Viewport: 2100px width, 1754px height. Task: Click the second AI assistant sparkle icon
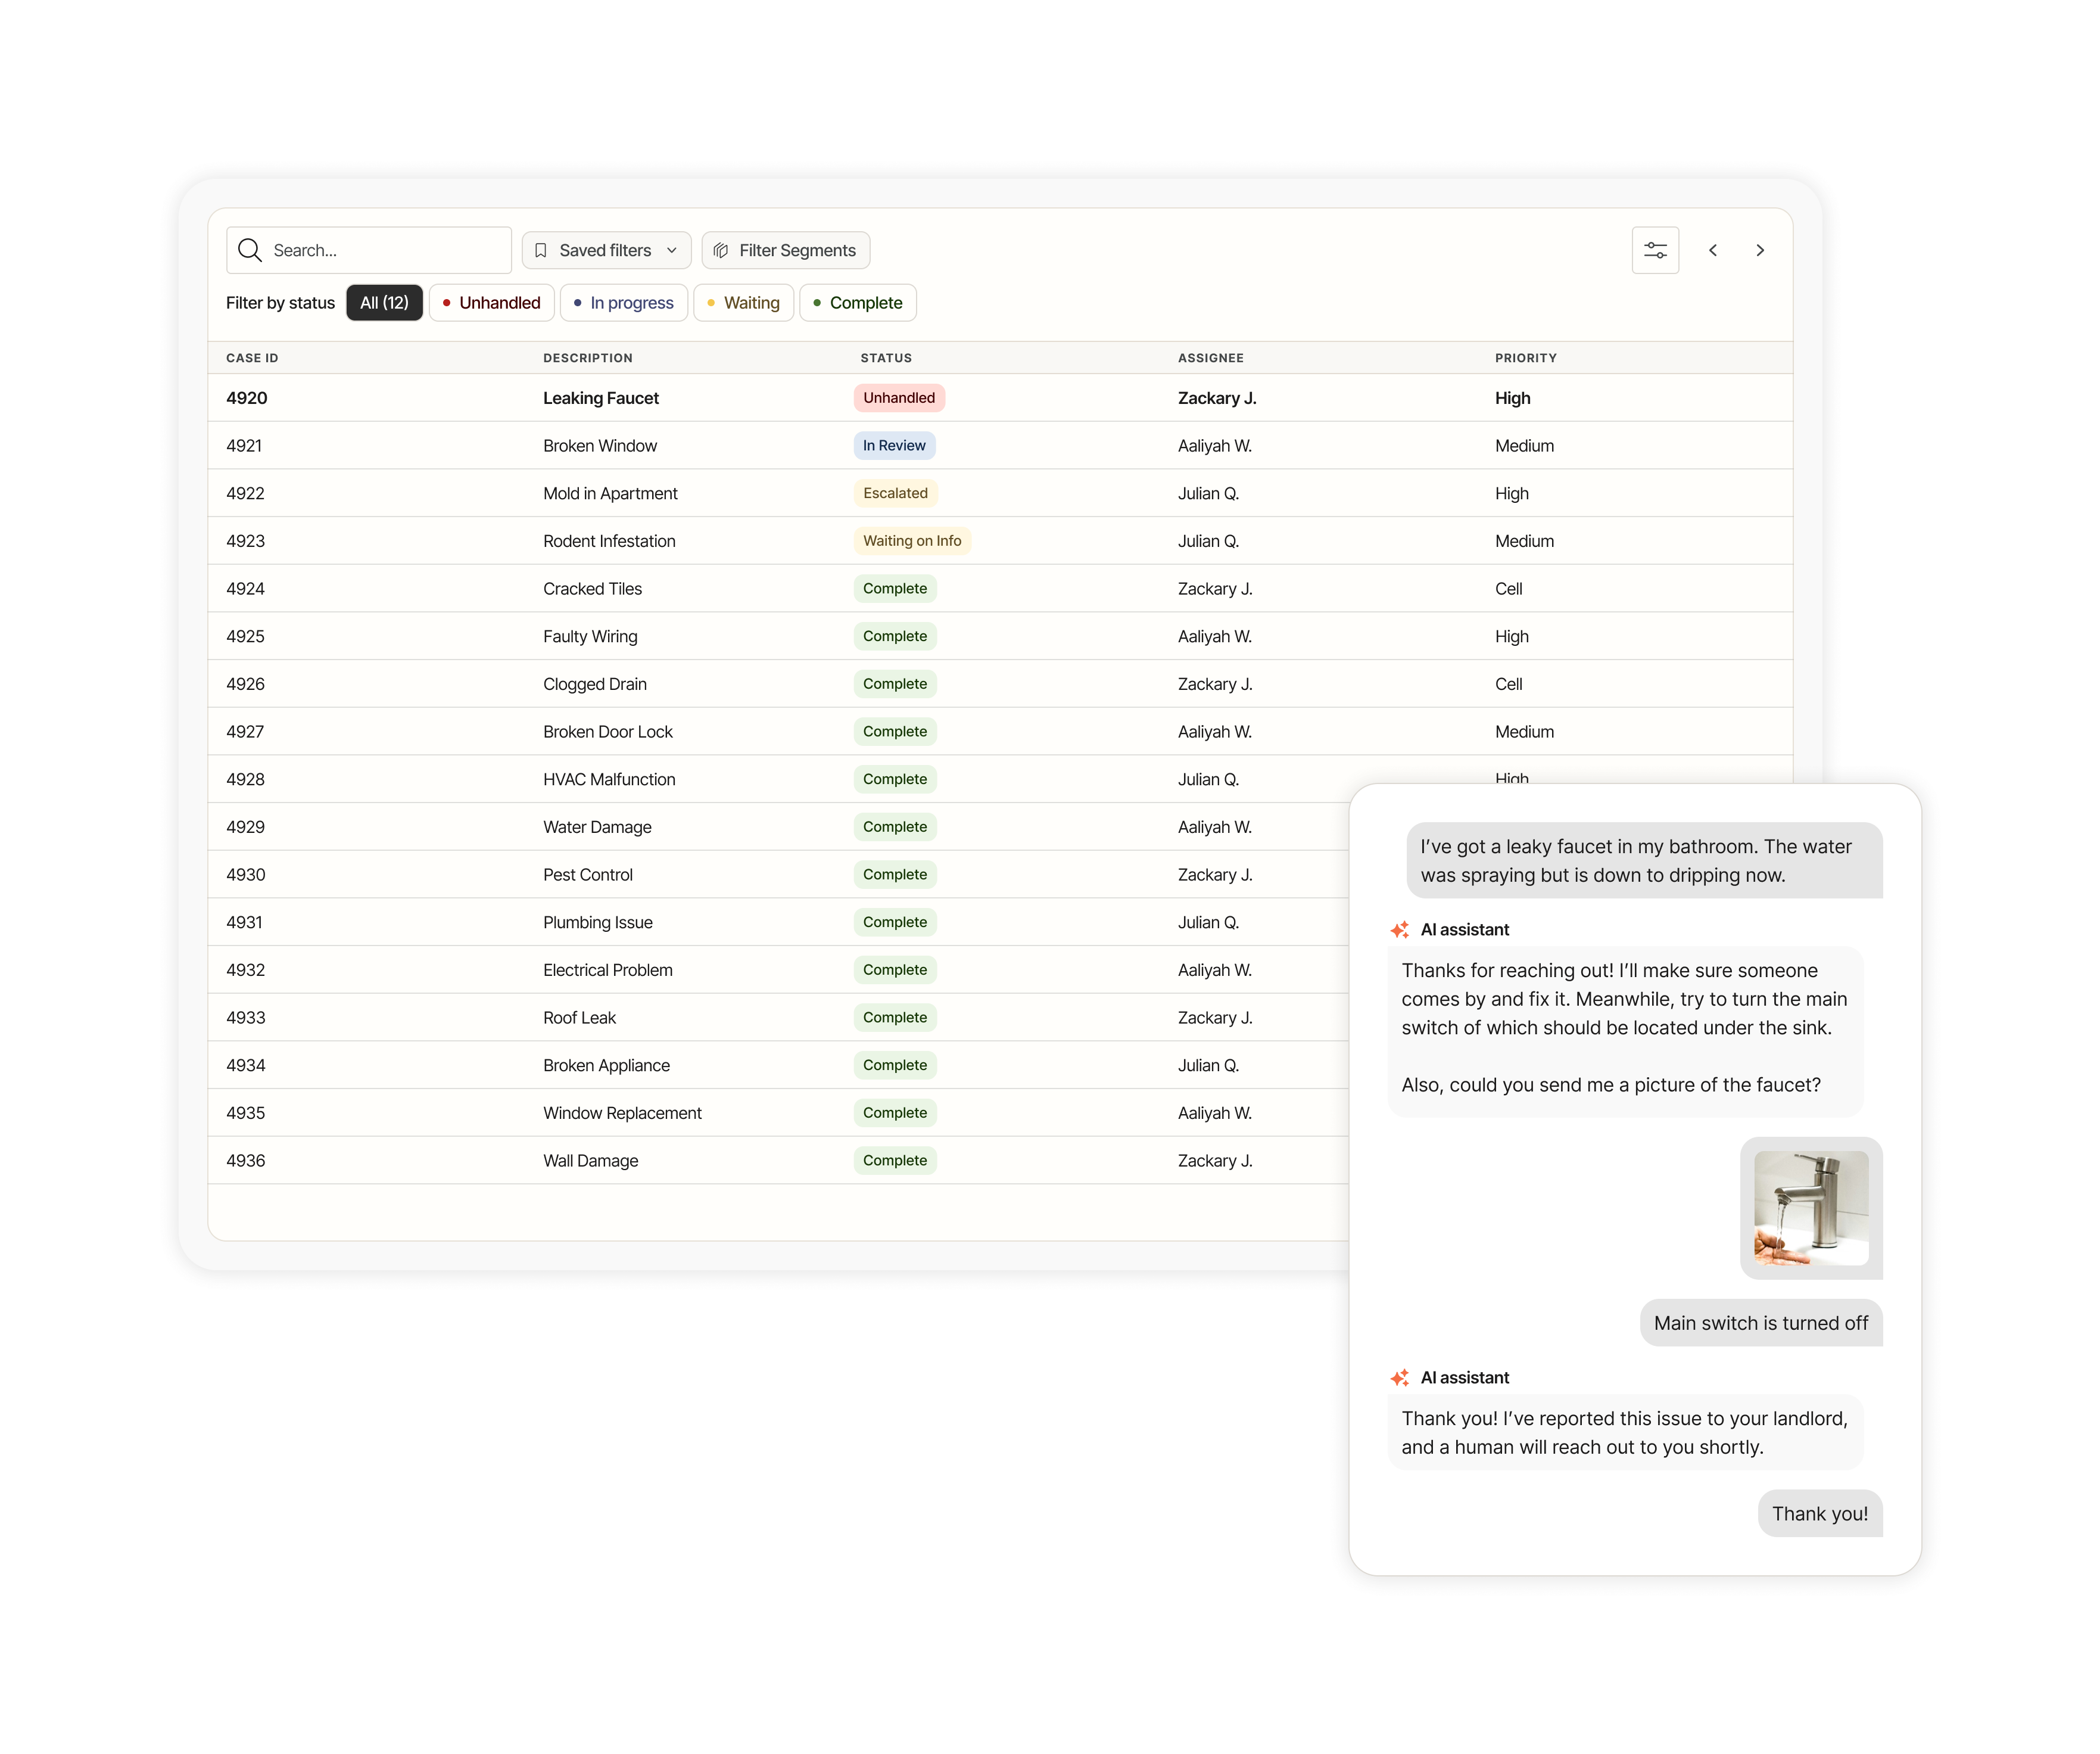(1400, 1378)
